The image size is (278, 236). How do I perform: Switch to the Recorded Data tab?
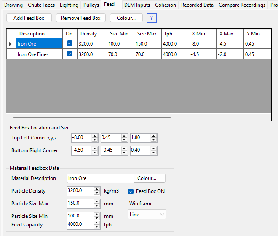point(197,5)
